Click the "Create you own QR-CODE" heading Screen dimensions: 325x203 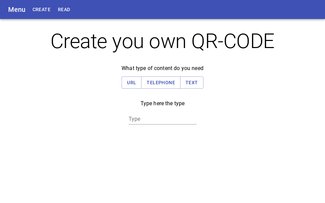162,41
